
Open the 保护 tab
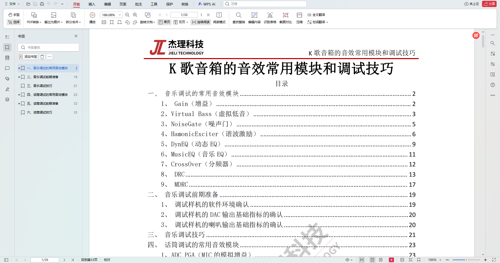tap(170, 4)
